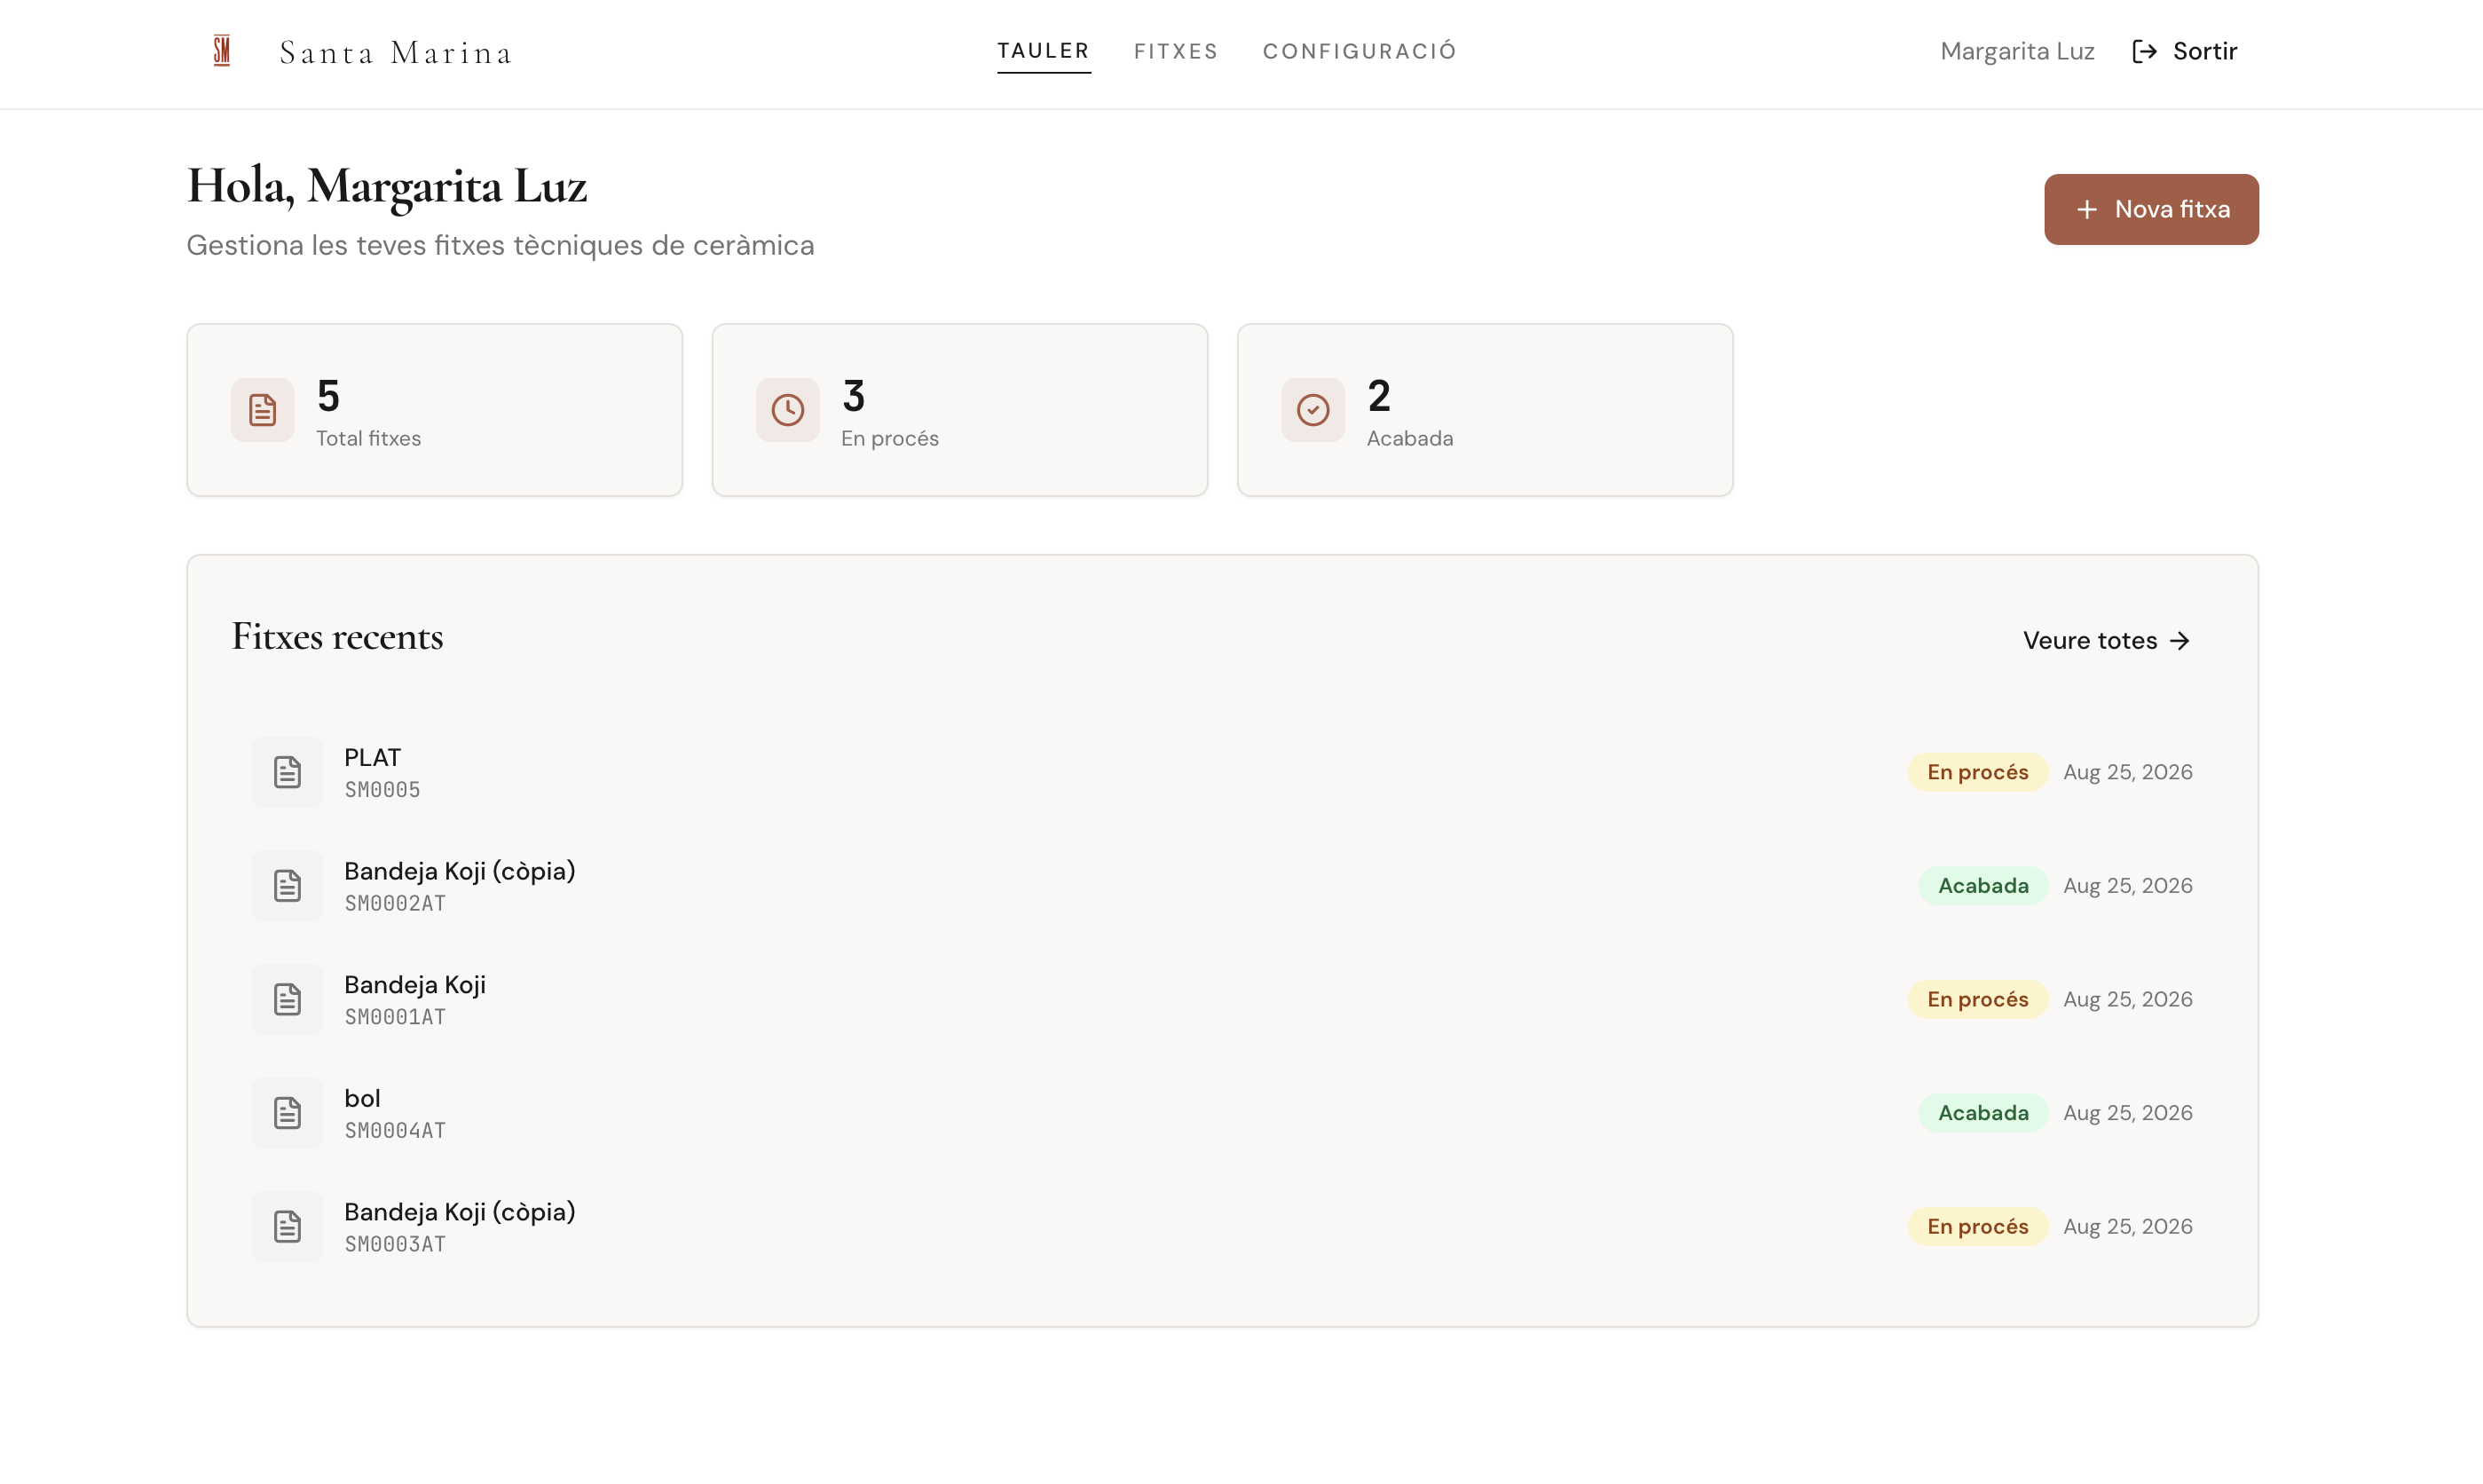Click the En procés label in stats card
Screen dimensions: 2483x1484
[890, 438]
